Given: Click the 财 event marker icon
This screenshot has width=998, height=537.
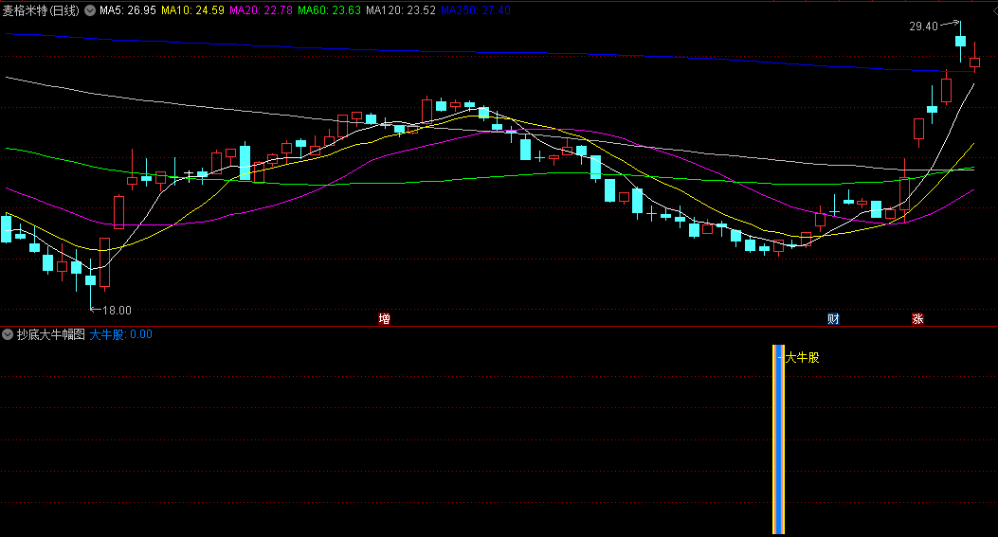Looking at the screenshot, I should (x=833, y=319).
